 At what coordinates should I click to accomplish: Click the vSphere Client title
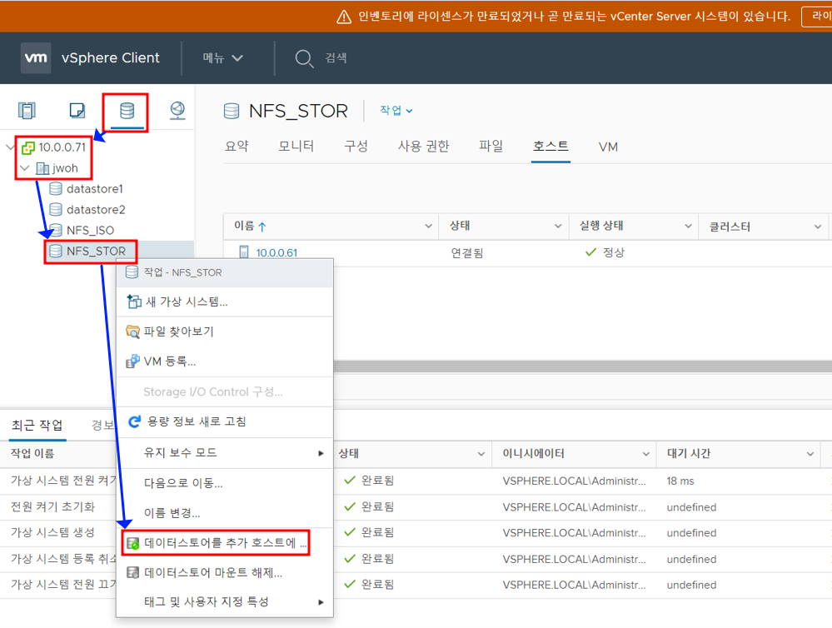[x=111, y=57]
